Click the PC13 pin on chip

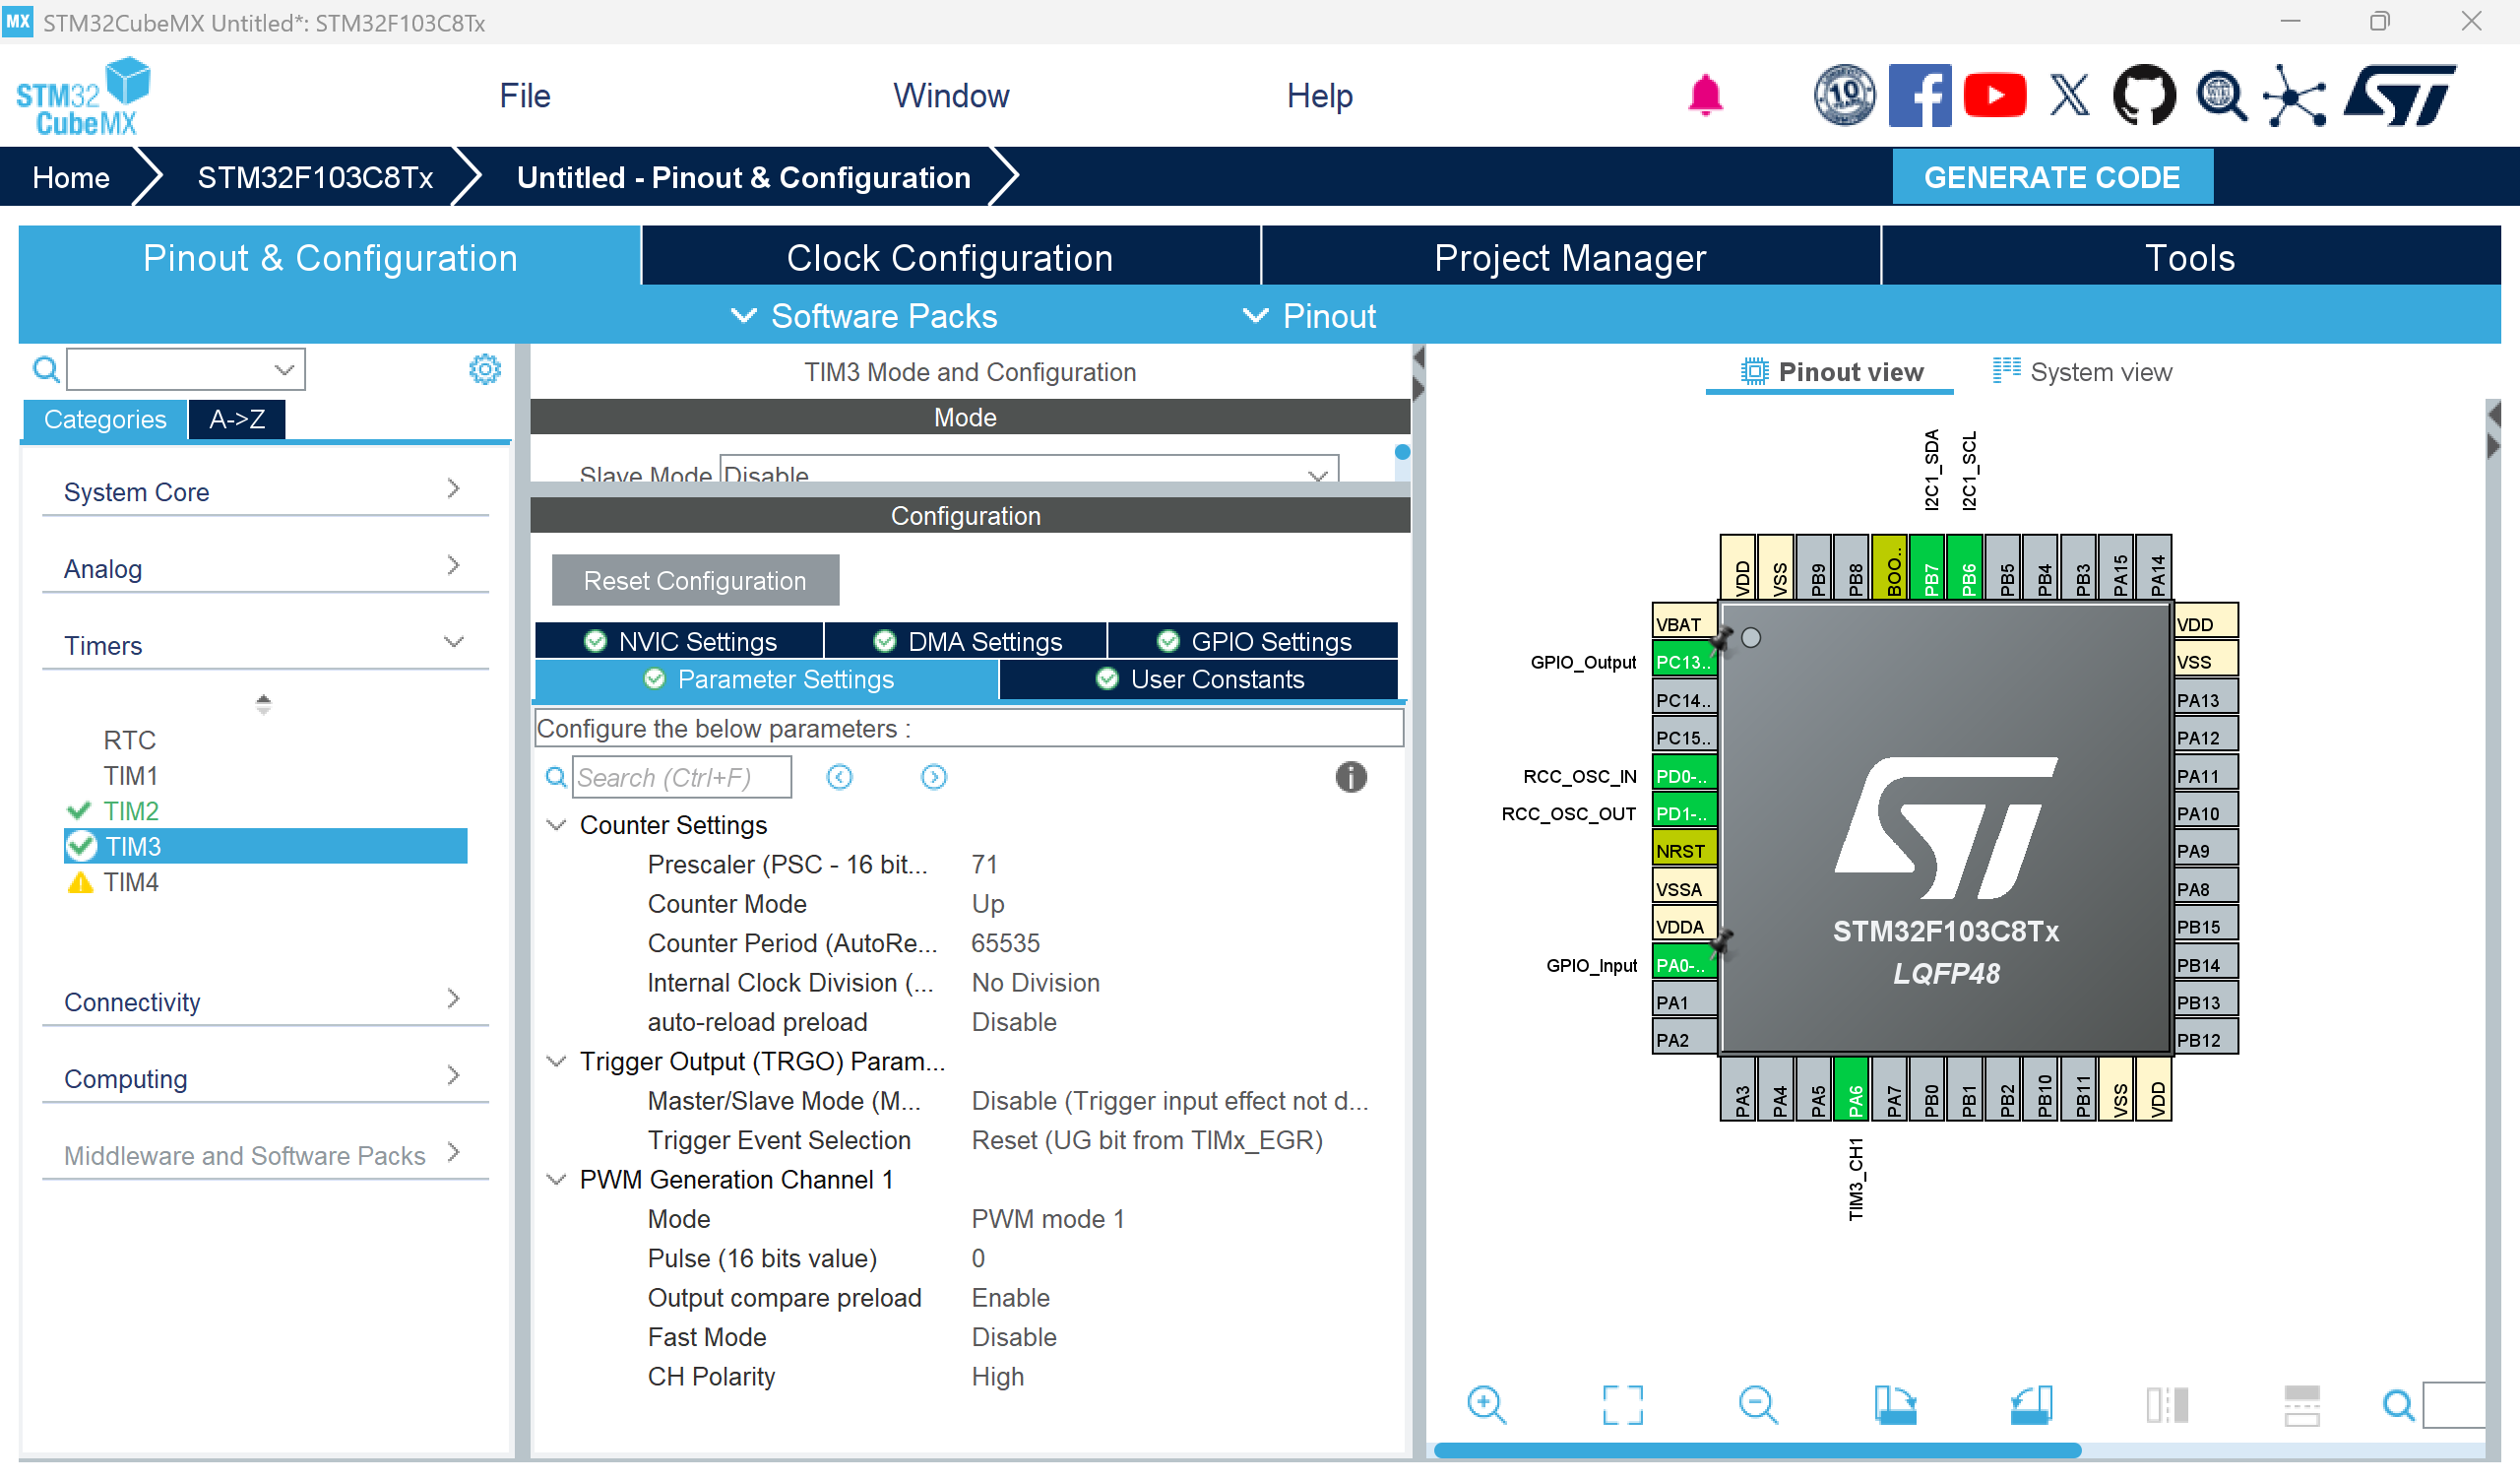pyautogui.click(x=1684, y=662)
